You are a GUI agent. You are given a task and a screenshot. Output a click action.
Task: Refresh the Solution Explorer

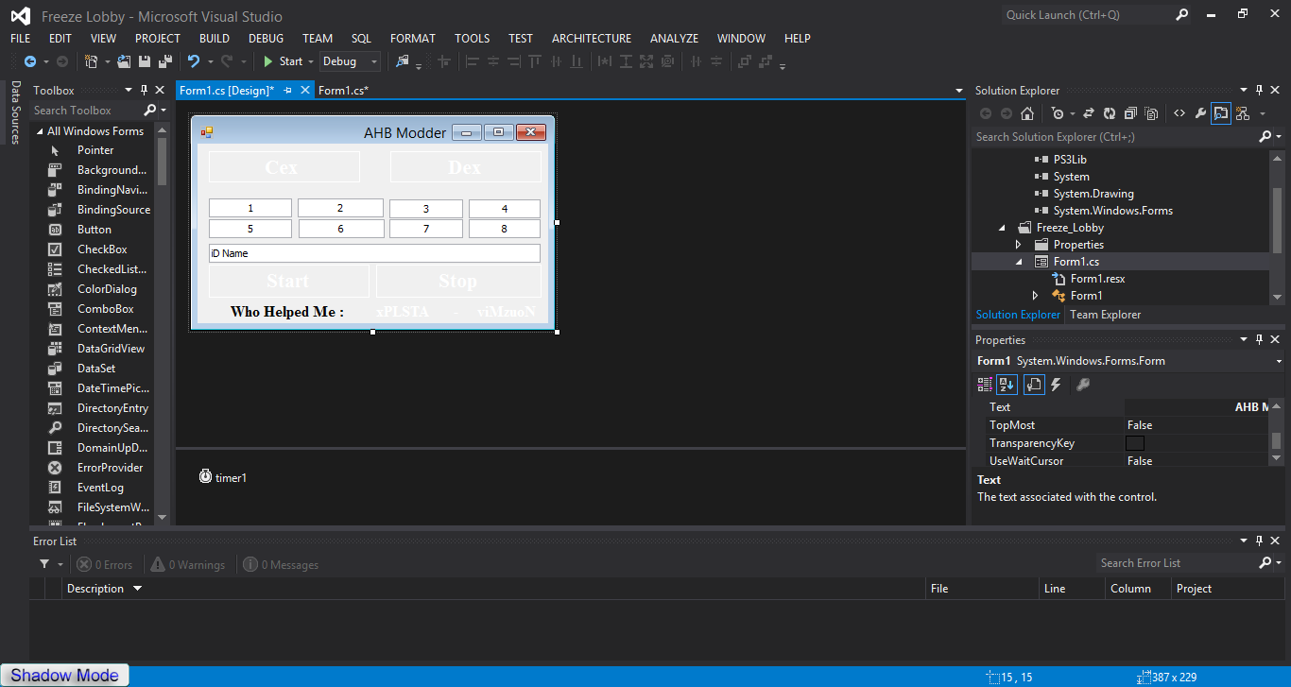[x=1110, y=113]
